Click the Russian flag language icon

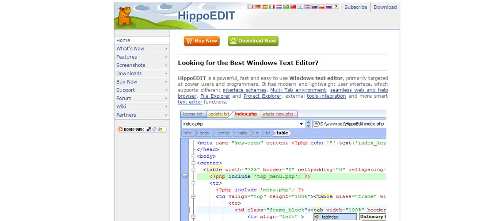pyautogui.click(x=328, y=7)
